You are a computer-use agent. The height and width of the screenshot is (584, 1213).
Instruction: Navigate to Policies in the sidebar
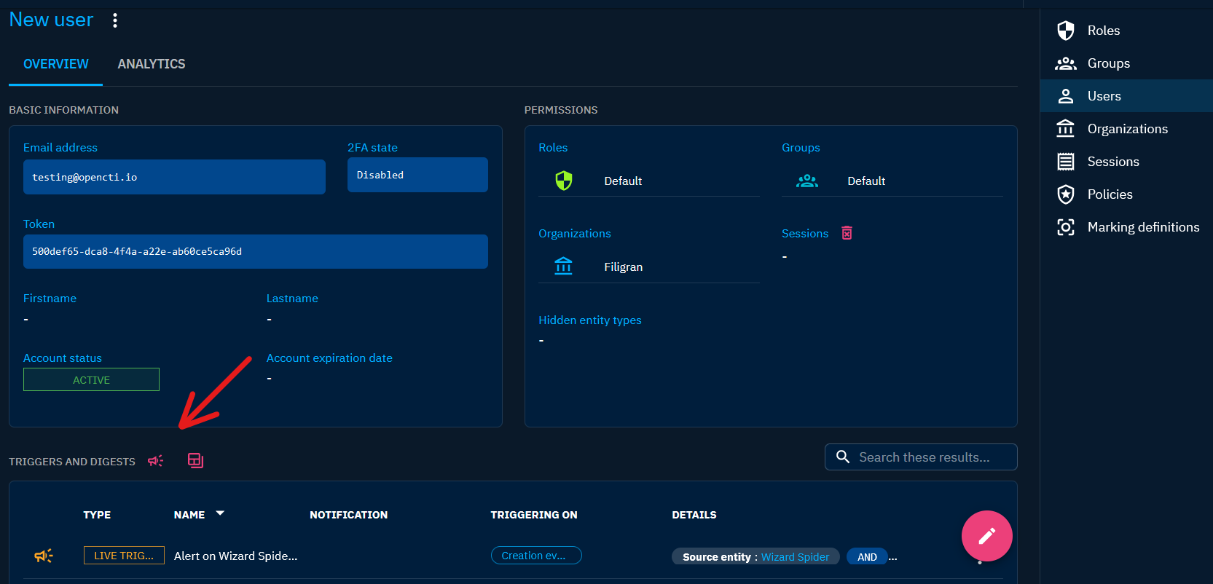(x=1110, y=194)
